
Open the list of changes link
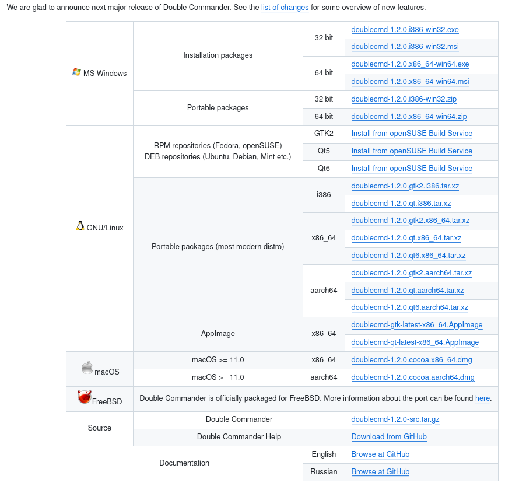280,8
